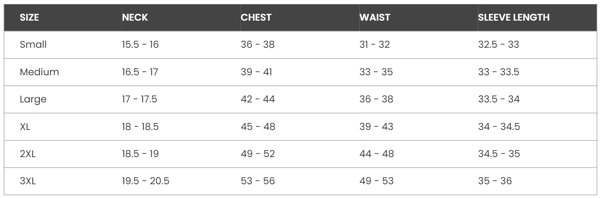602x198 pixels.
Task: Click the waist value 49 - 53
Action: tap(376, 181)
